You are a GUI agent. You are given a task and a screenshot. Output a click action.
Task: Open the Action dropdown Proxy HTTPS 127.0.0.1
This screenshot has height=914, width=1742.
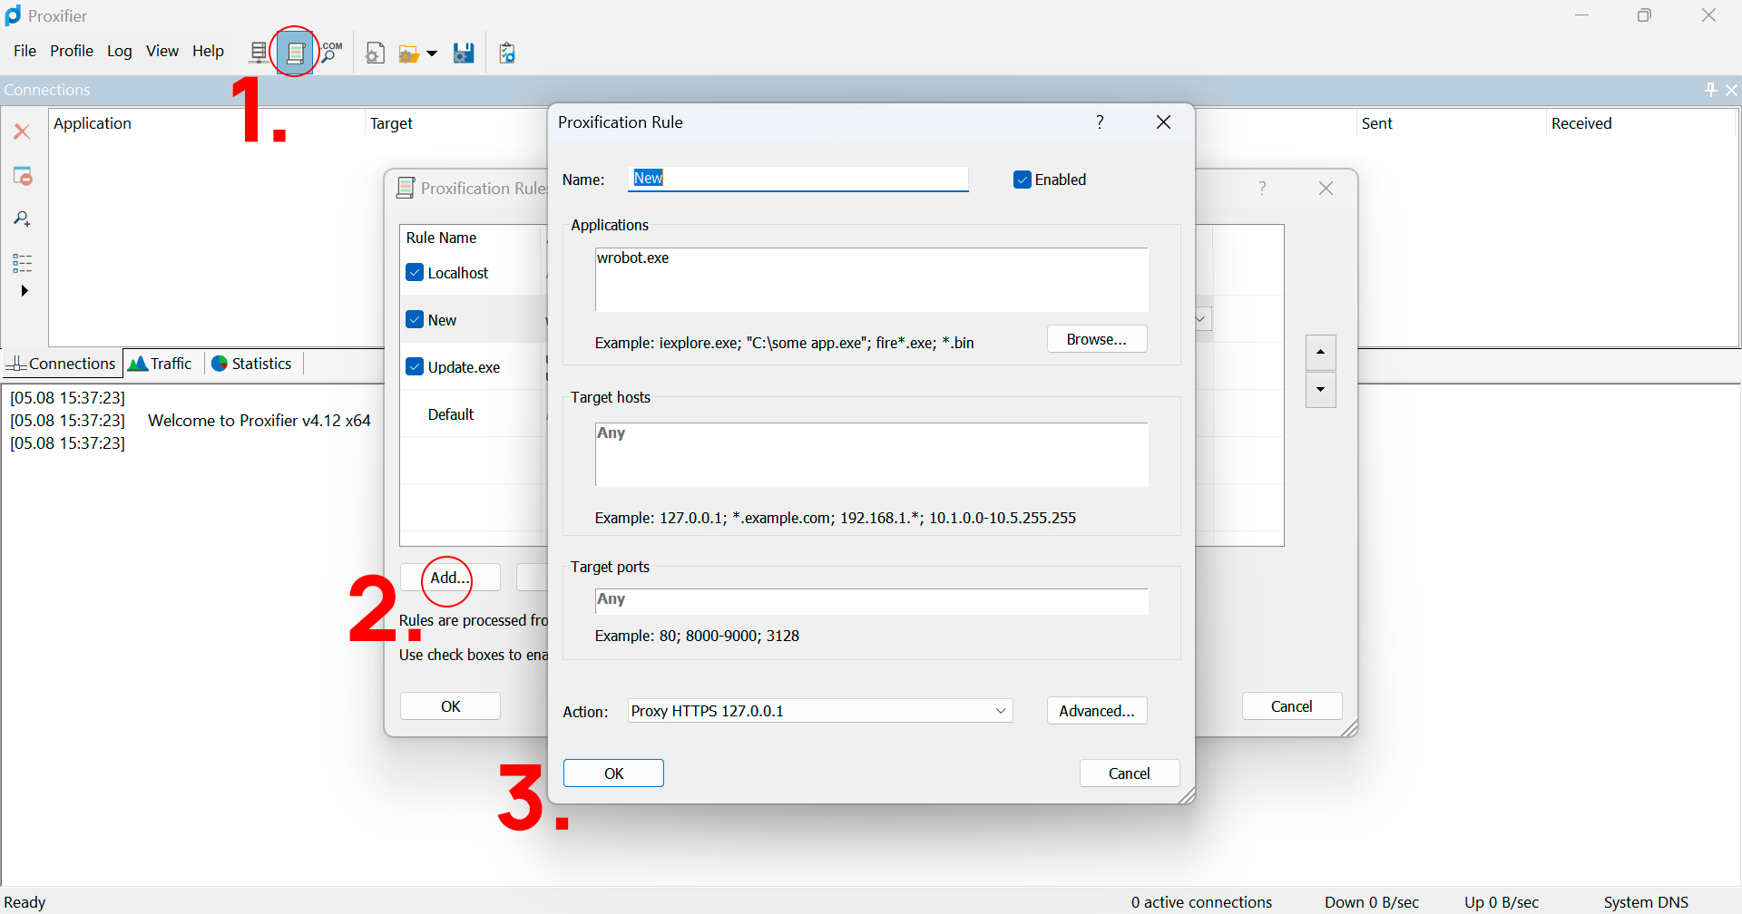click(820, 711)
